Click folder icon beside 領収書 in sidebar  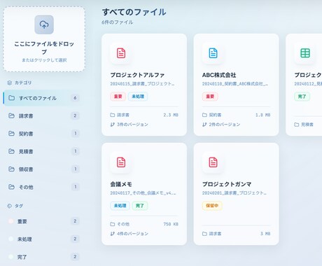coord(11,169)
